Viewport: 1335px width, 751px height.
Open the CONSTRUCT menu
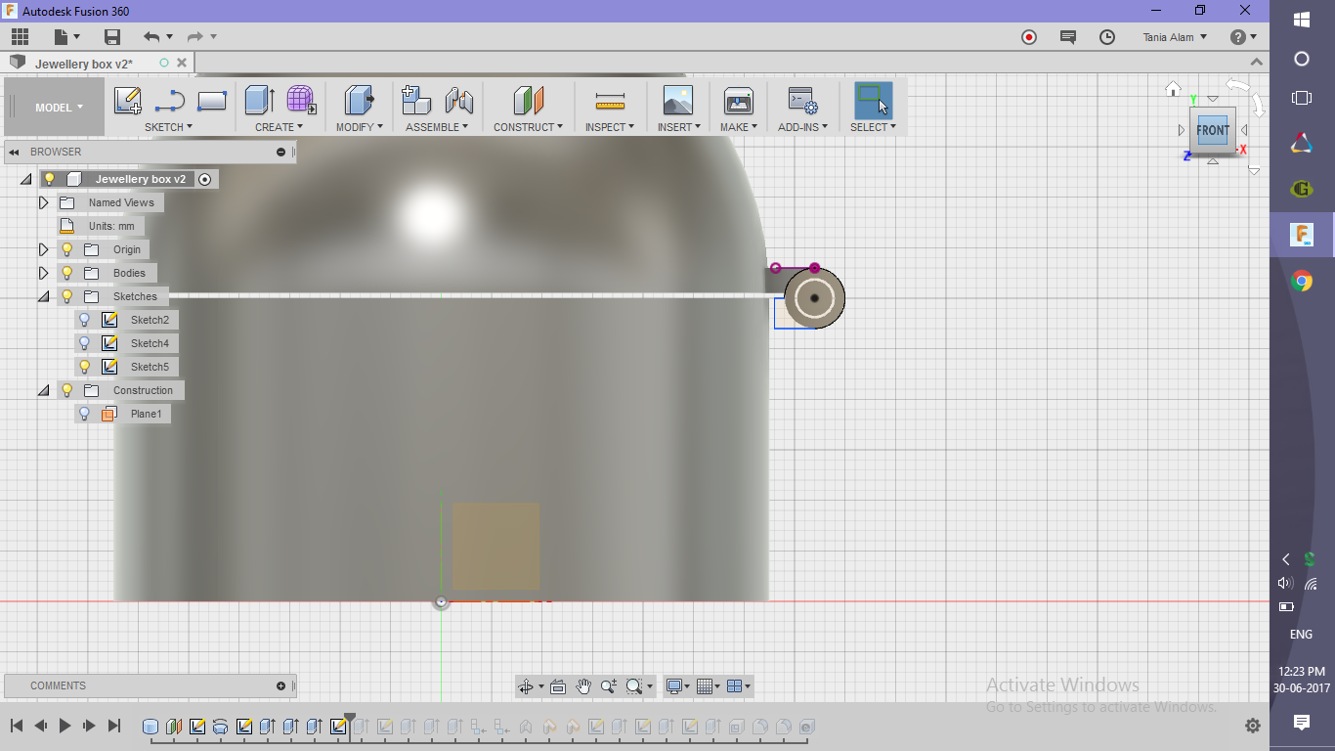(x=528, y=127)
